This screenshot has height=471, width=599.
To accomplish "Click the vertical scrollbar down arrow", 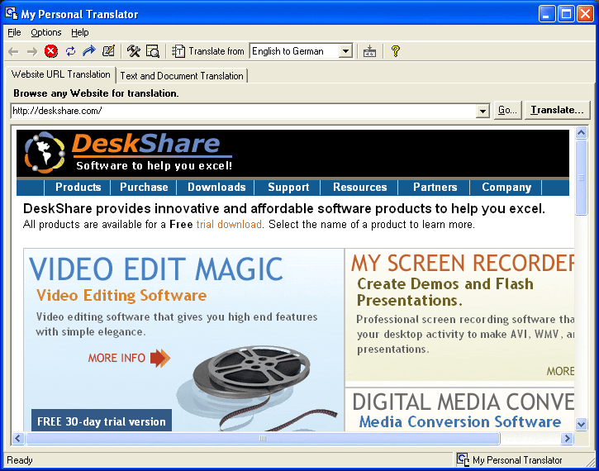I will [581, 424].
